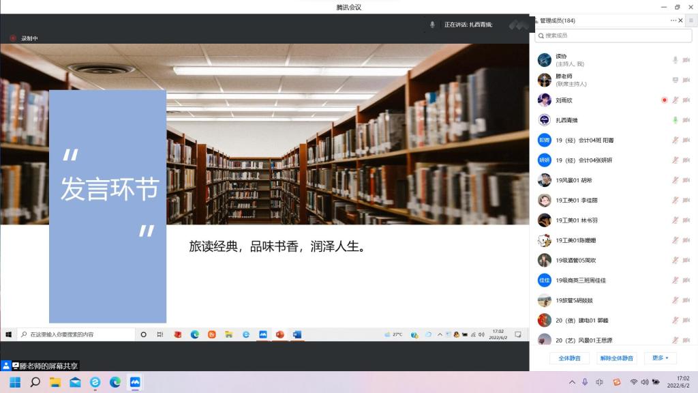This screenshot has height=393, width=698.
Task: Click the 搜索成员 search field
Action: pos(613,35)
